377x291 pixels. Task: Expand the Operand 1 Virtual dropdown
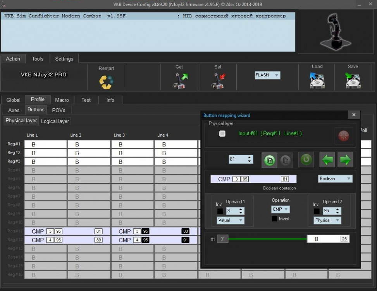coord(230,220)
